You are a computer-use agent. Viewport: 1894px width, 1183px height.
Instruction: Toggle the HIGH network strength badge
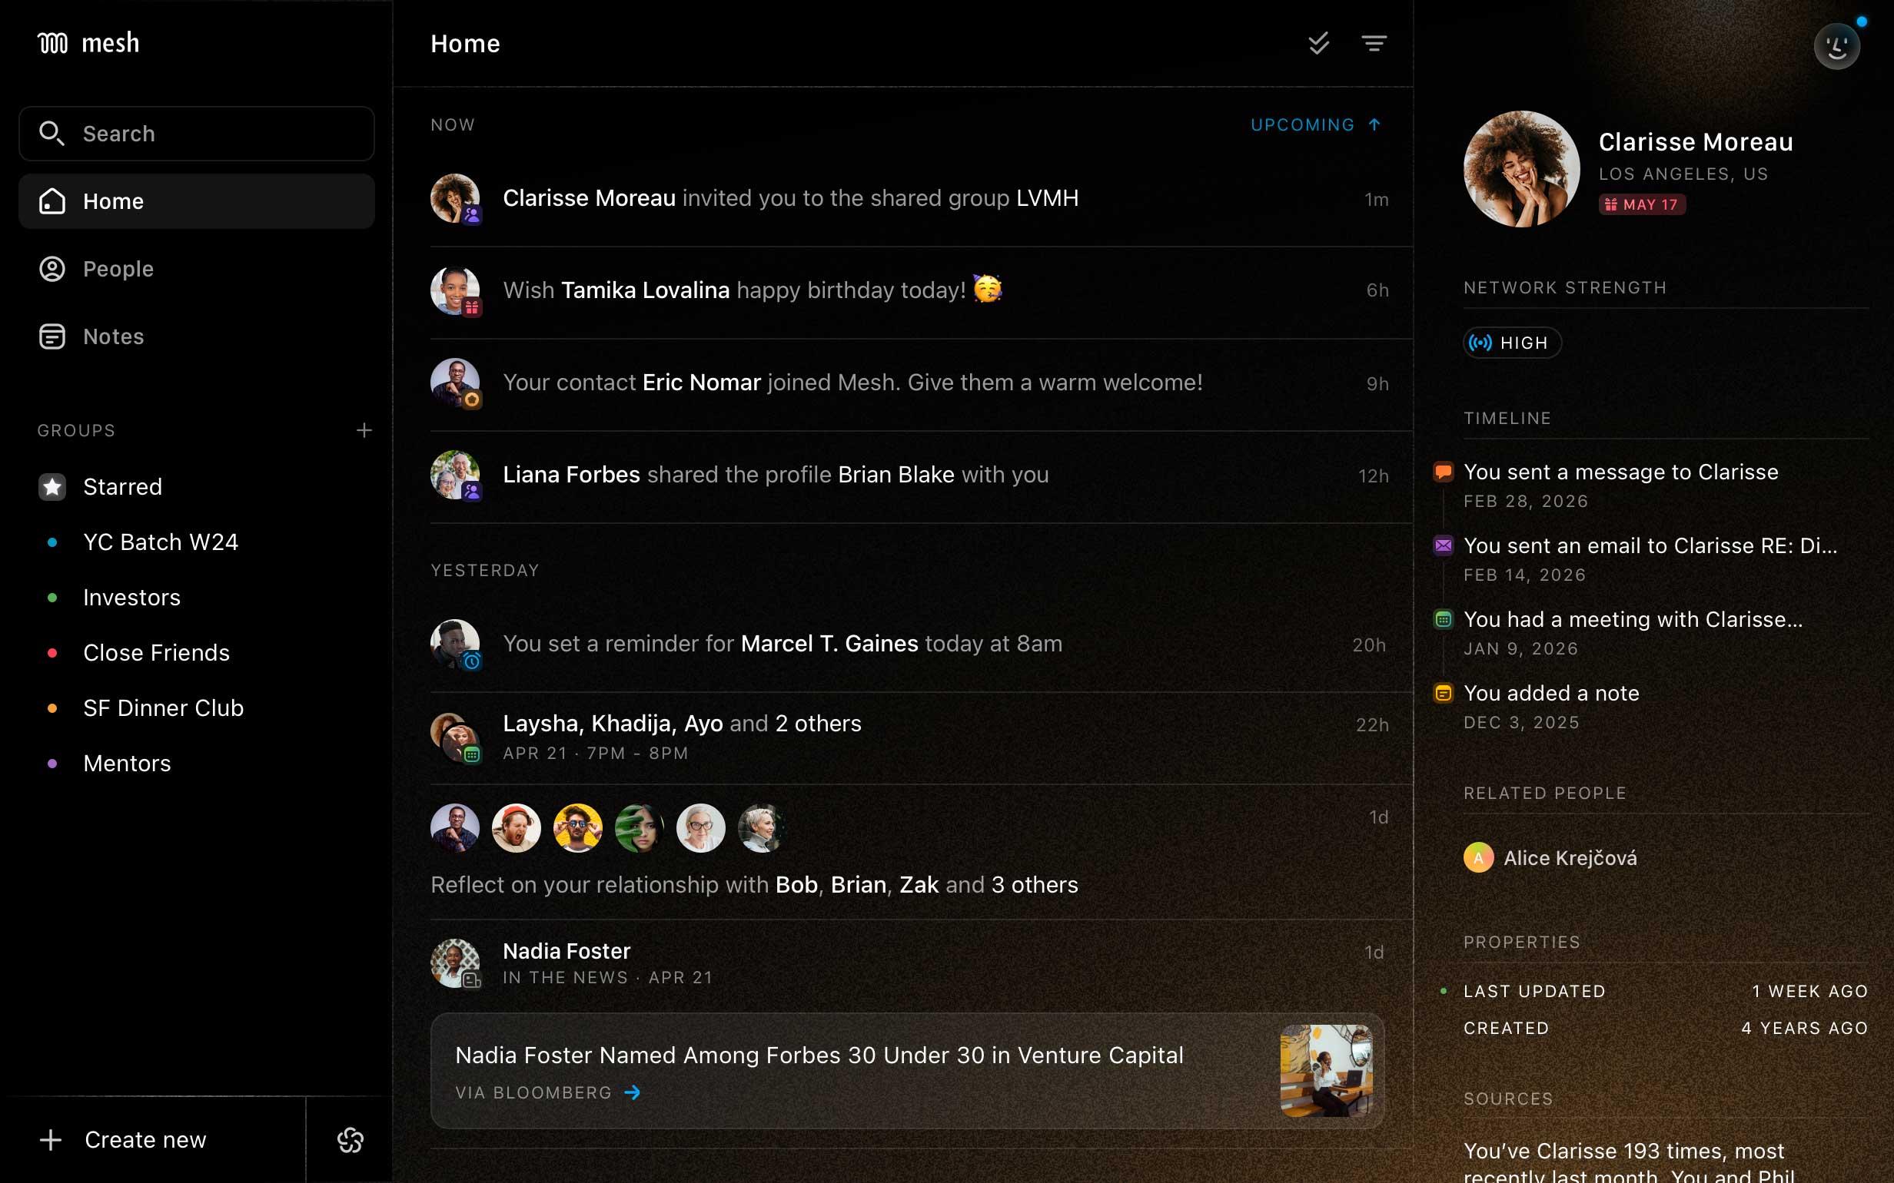tap(1511, 342)
